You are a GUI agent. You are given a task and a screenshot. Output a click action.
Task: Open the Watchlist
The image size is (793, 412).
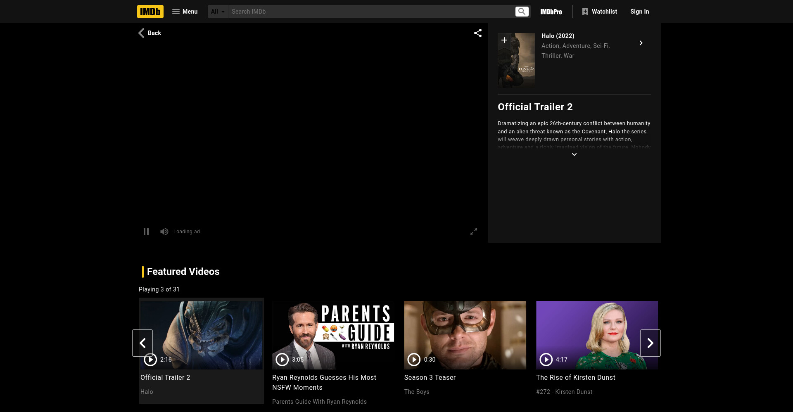click(599, 12)
